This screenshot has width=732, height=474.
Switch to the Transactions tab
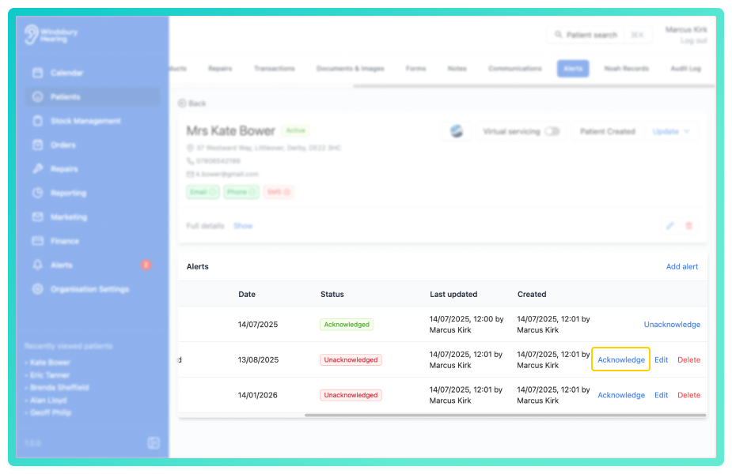click(x=275, y=69)
